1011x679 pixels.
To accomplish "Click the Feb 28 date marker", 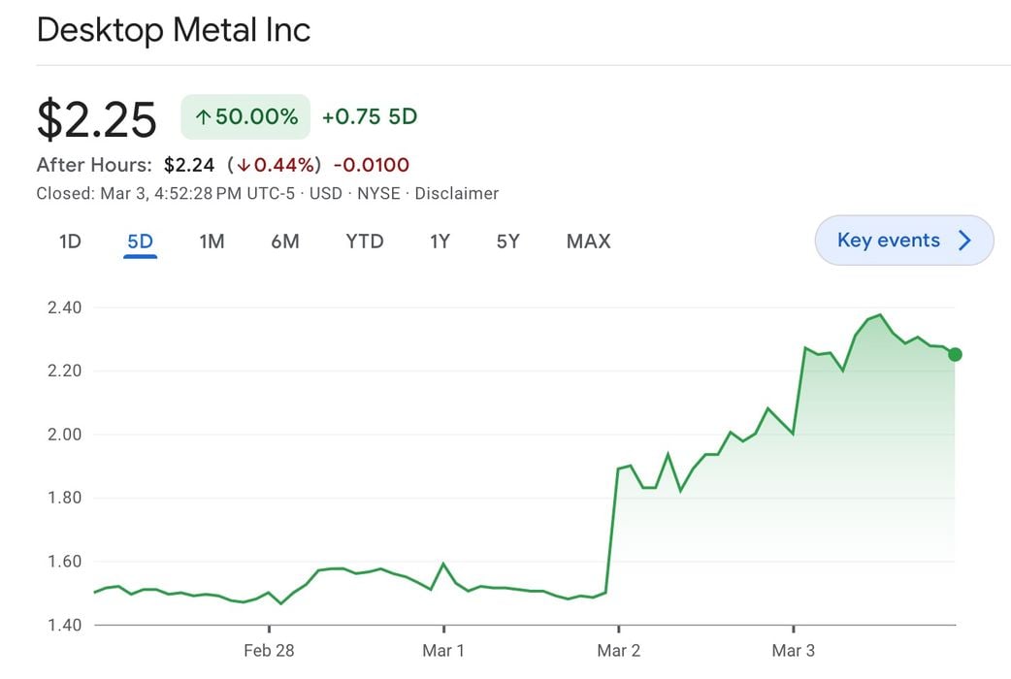I will click(269, 650).
